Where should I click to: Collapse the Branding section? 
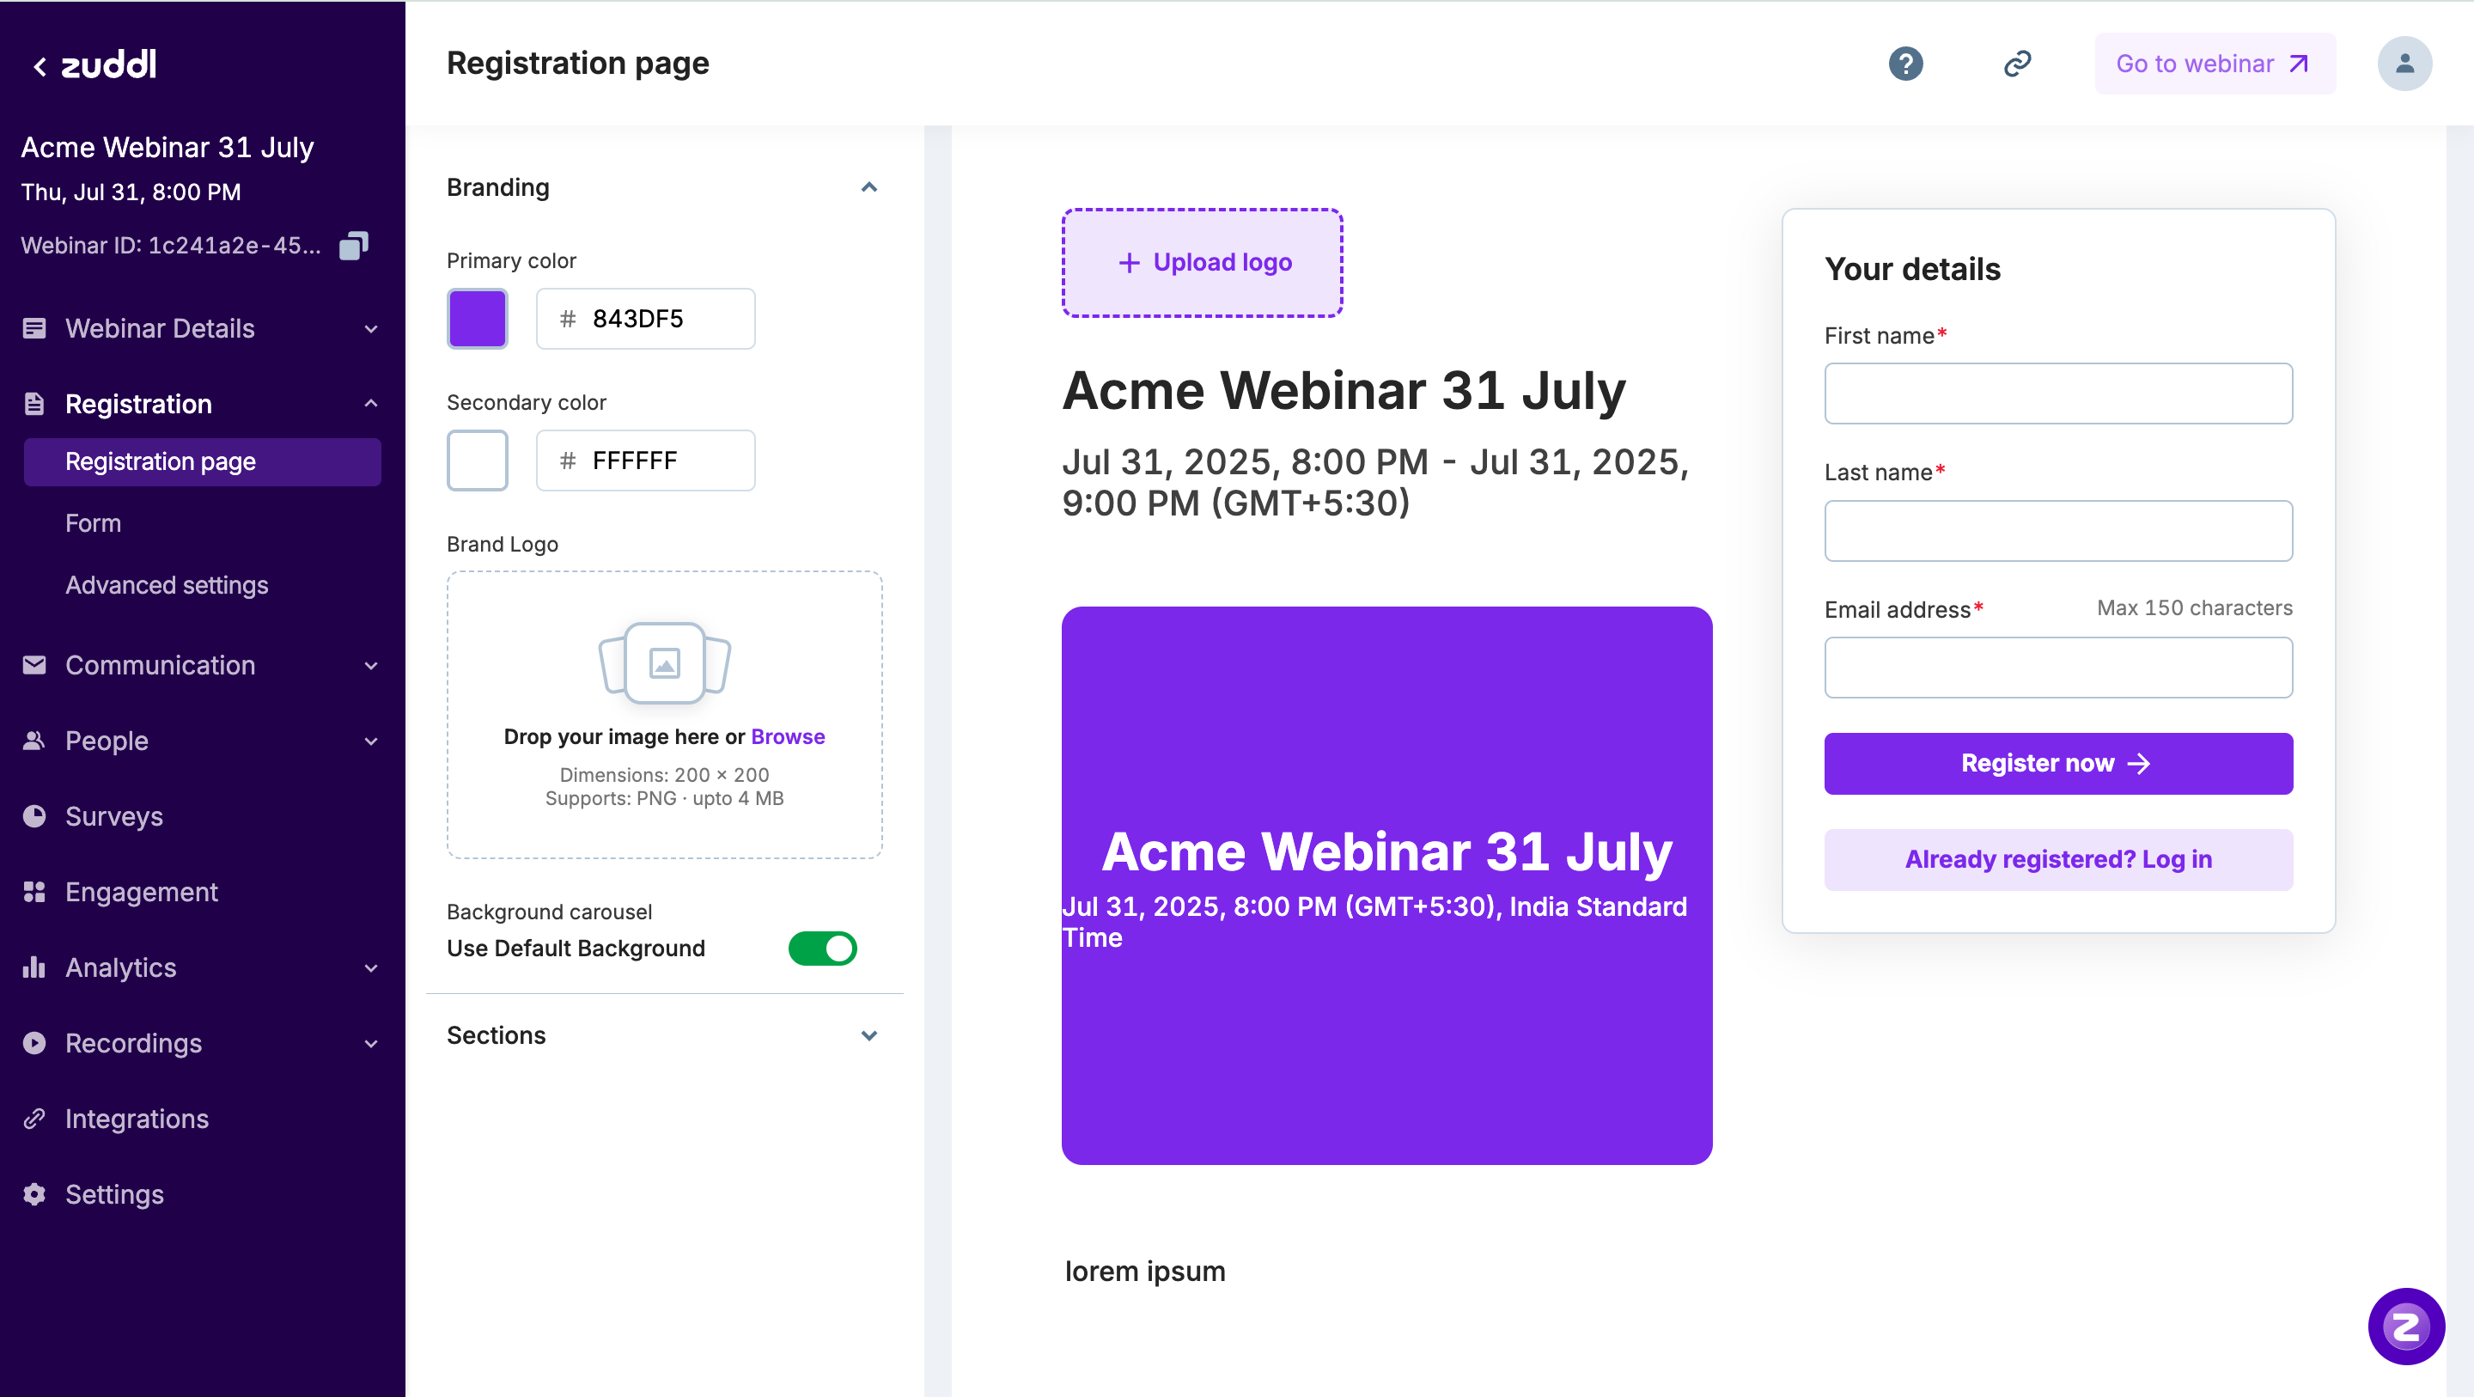(868, 187)
